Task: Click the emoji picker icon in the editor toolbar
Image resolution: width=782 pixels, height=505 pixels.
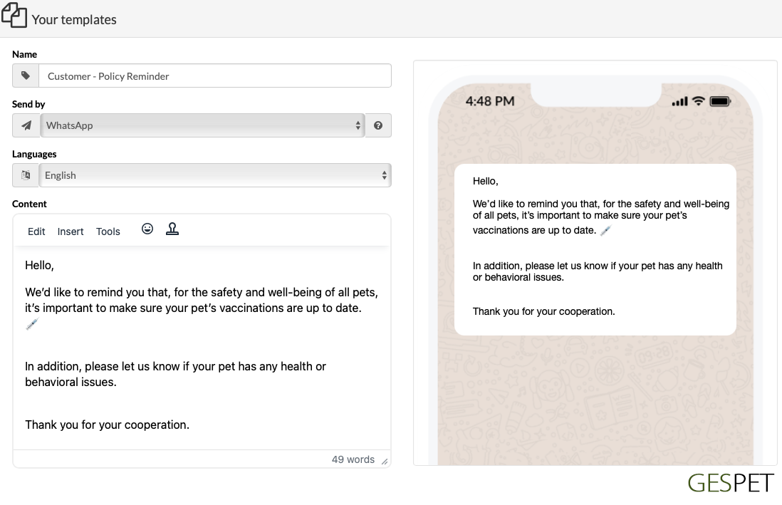Action: click(147, 228)
